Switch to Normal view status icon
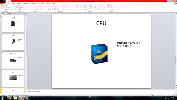The image size is (177, 100). point(152,95)
